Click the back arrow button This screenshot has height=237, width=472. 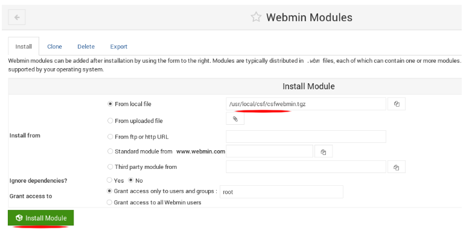[16, 17]
